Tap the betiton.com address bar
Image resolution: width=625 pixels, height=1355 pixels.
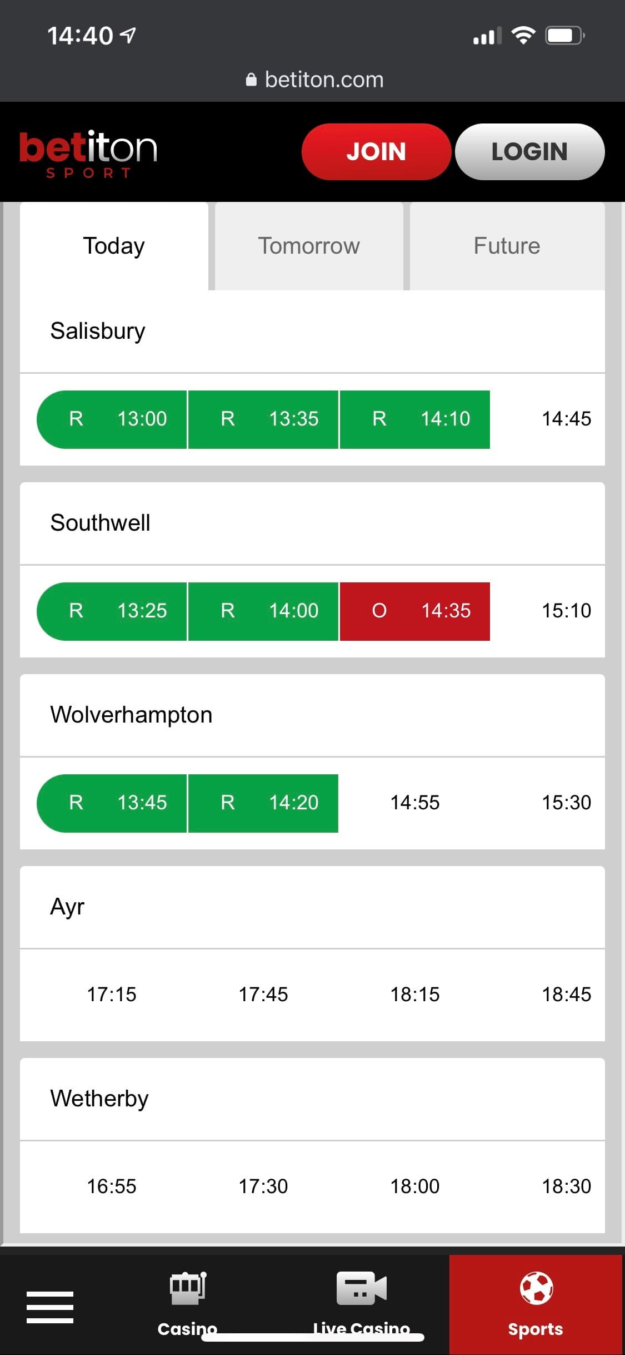324,80
